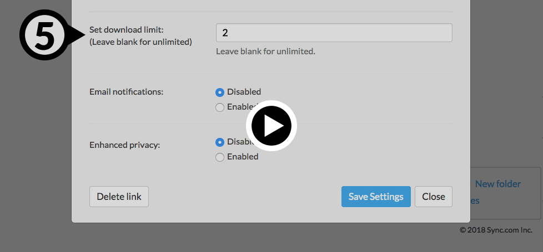Close the link settings dialog
543x252 pixels.
click(x=433, y=197)
